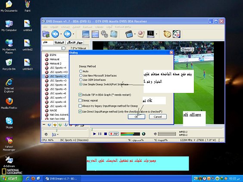
Task: Click the round gray icon in bottom-left panel
Action: (x=46, y=134)
